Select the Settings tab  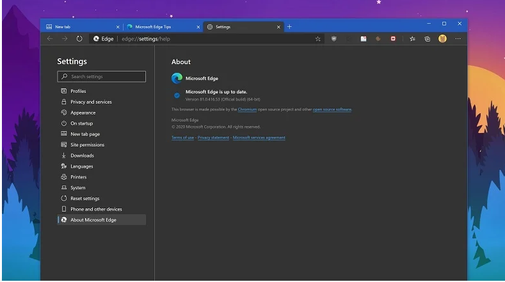(x=244, y=27)
